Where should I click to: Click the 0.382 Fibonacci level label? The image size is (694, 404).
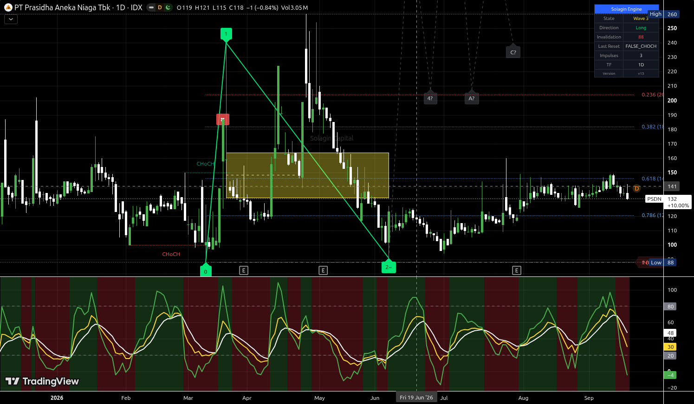(x=652, y=127)
